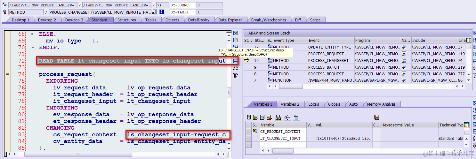Click the binoculars-like icon in Variables toolbar
Screen dimensions: 476x159
coord(278,117)
